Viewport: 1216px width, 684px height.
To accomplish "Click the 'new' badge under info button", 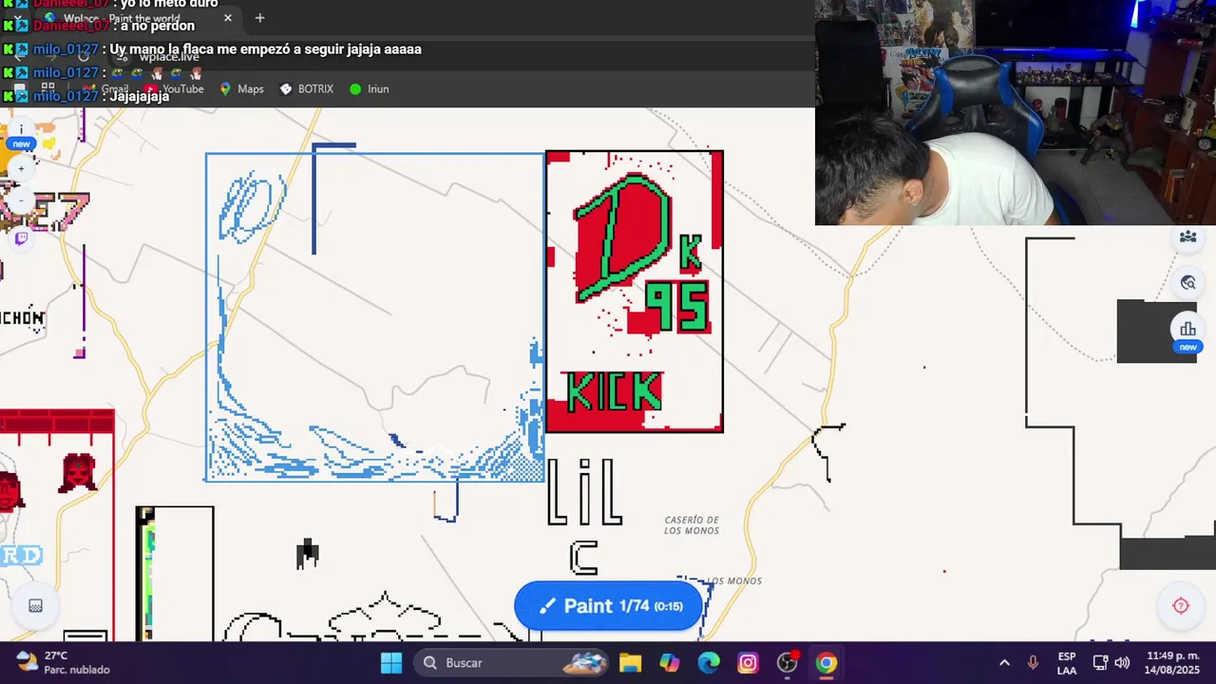I will tap(21, 144).
